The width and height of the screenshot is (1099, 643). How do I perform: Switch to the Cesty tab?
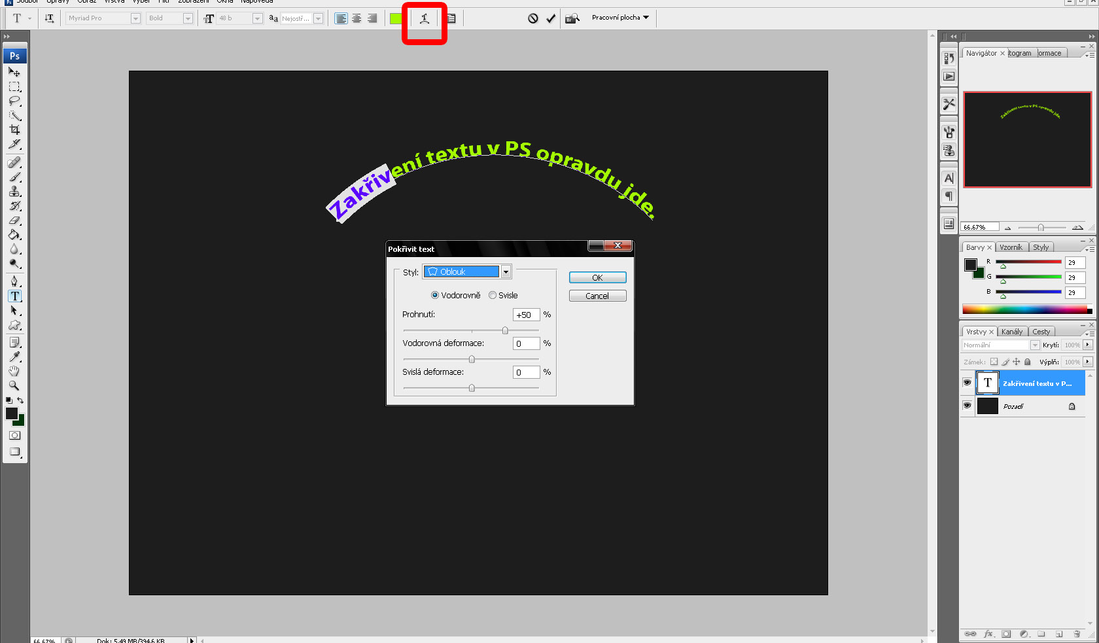coord(1041,332)
